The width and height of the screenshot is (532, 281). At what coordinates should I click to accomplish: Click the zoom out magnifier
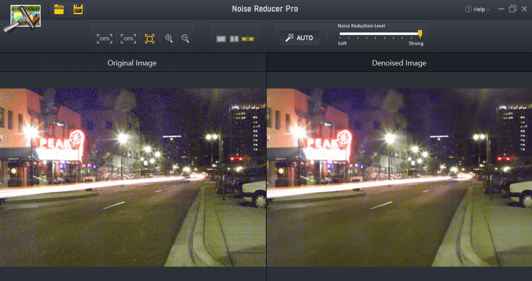(185, 39)
